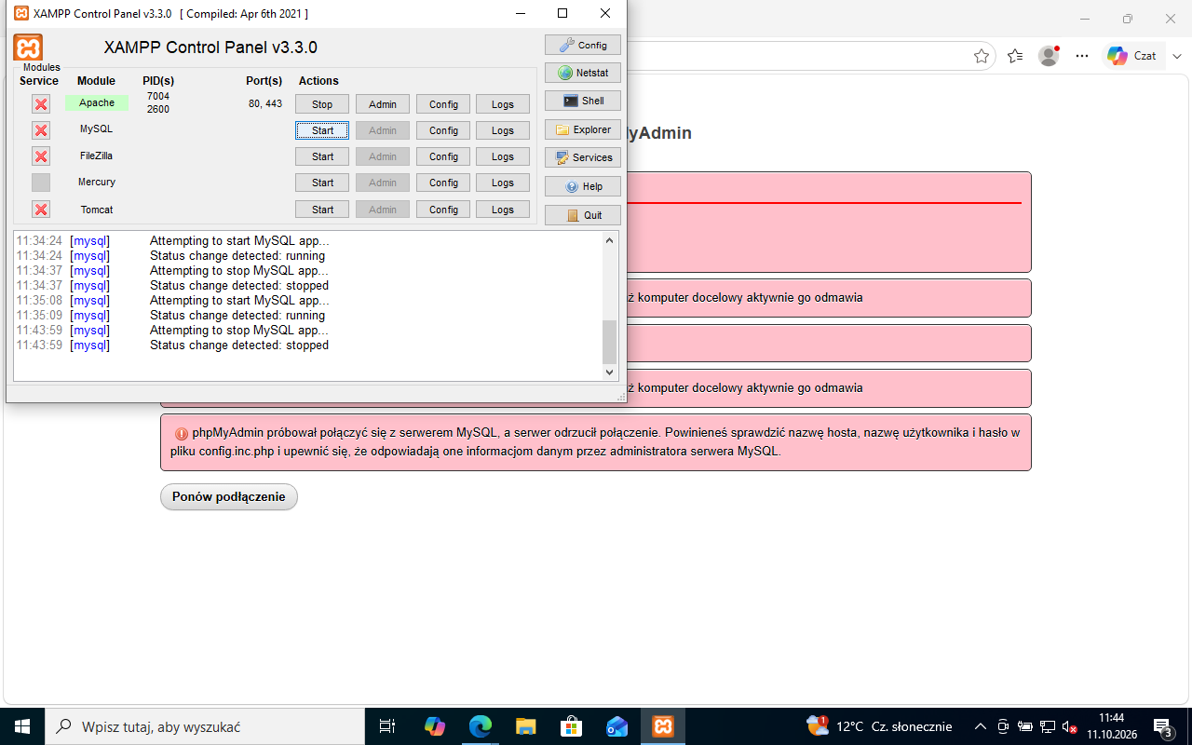Screen dimensions: 1192x745
Task: Click the Apache ports text "80, 443"
Action: pos(265,103)
